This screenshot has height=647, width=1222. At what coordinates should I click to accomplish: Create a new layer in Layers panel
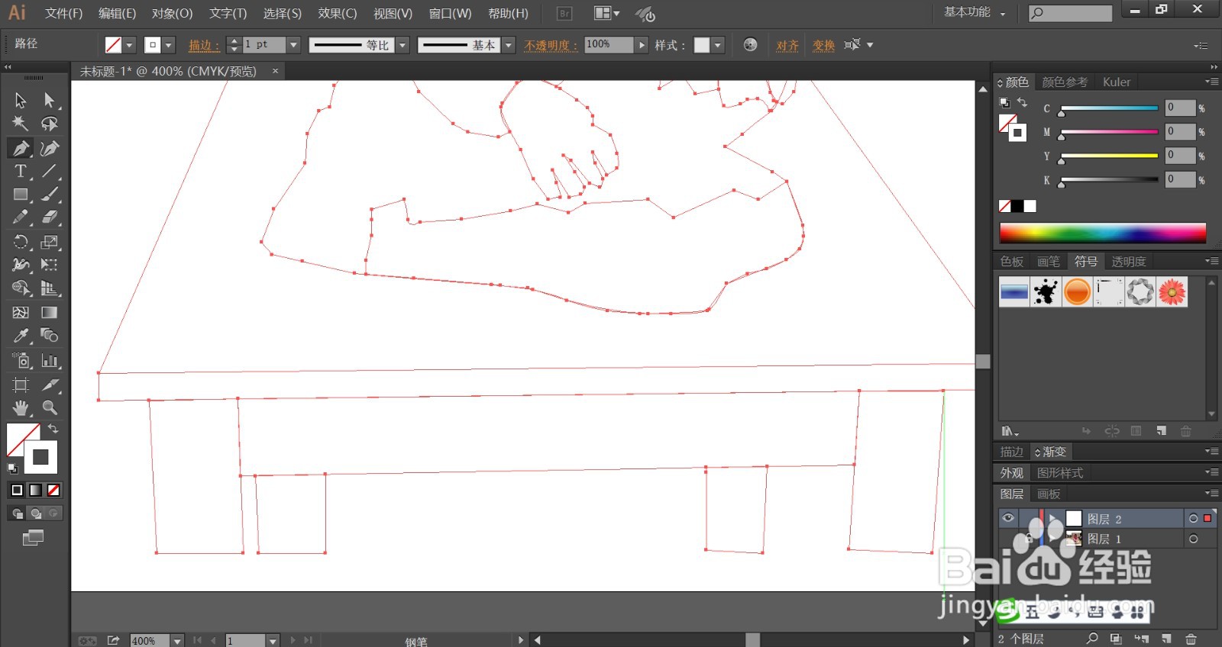click(x=1166, y=639)
